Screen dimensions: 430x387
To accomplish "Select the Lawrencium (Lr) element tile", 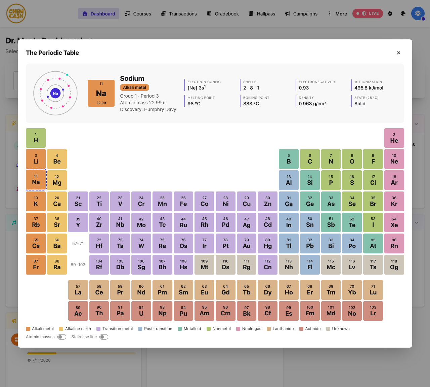I will click(x=373, y=311).
